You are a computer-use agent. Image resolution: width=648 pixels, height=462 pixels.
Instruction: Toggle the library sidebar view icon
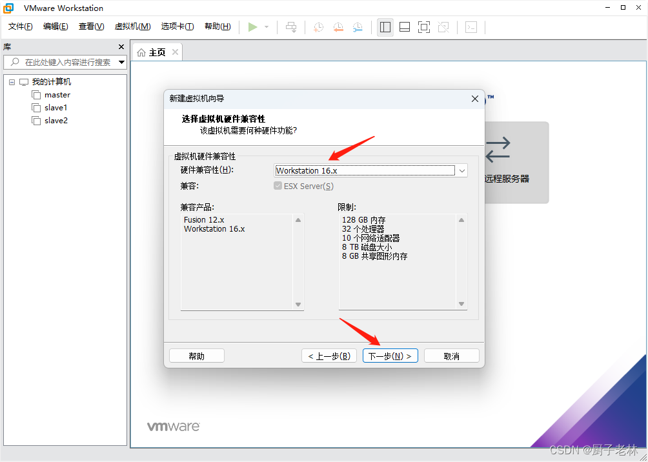pos(385,27)
